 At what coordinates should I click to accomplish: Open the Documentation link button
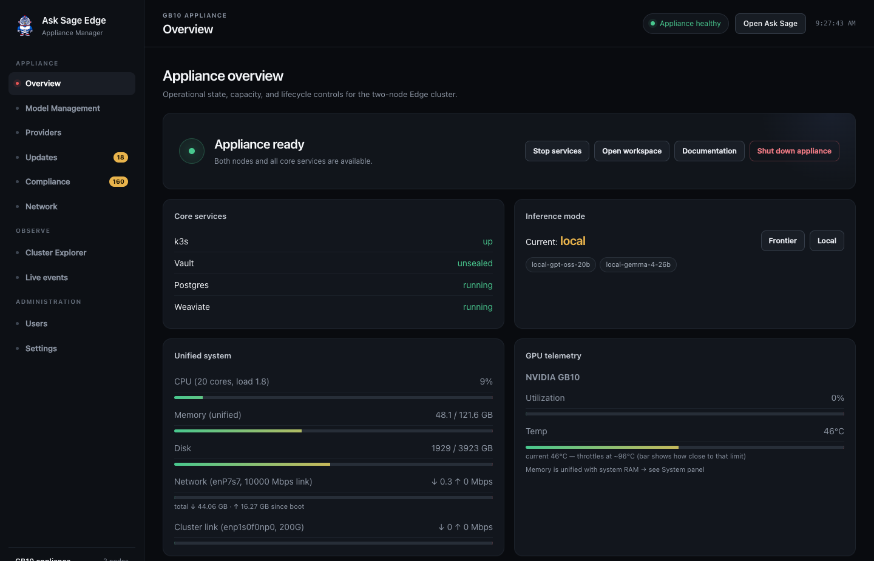coord(710,151)
